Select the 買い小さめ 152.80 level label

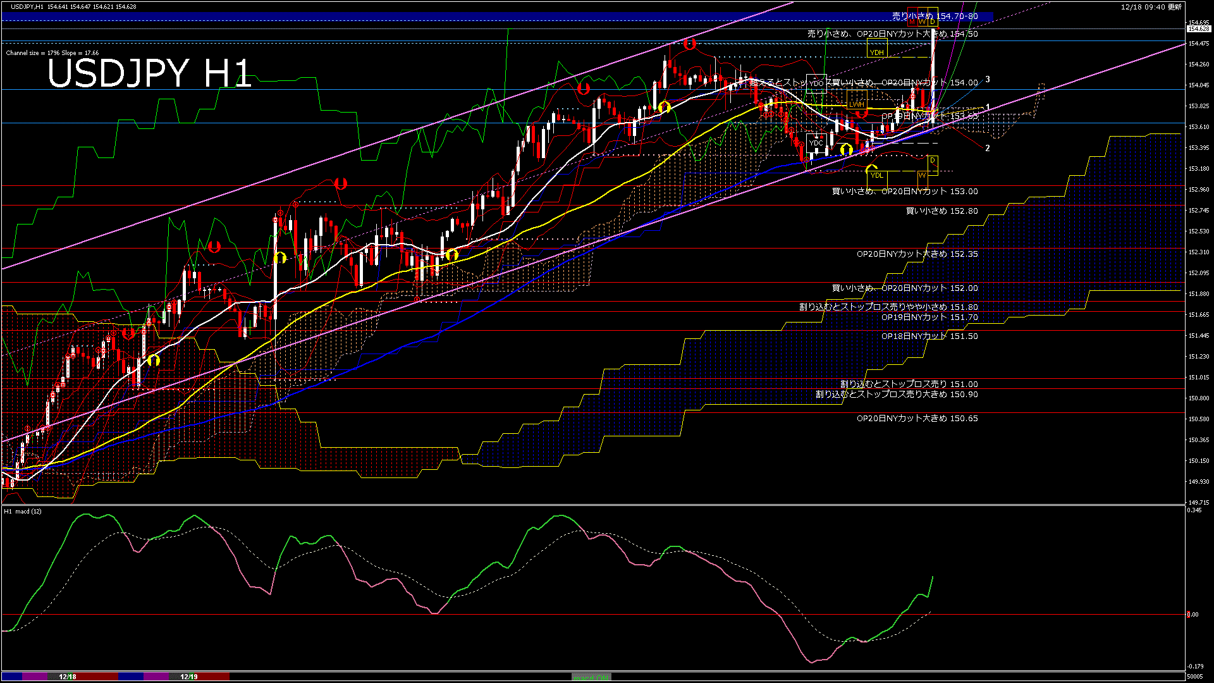[x=941, y=211]
